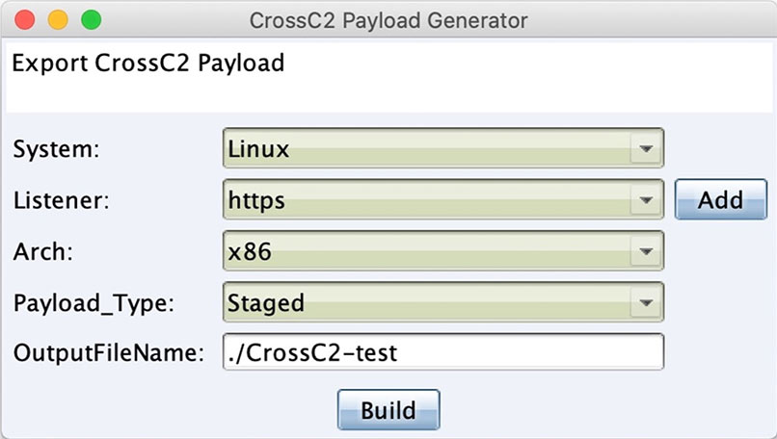Open the System dropdown showing Linux
777x439 pixels.
[x=443, y=148]
